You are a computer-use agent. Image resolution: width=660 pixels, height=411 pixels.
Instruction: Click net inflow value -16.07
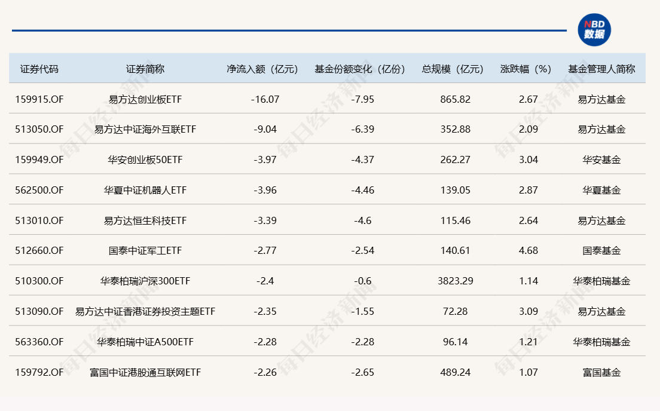265,99
